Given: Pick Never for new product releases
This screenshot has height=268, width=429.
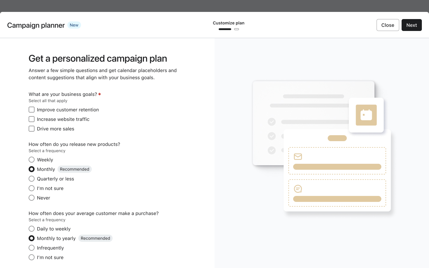Looking at the screenshot, I should (x=32, y=198).
